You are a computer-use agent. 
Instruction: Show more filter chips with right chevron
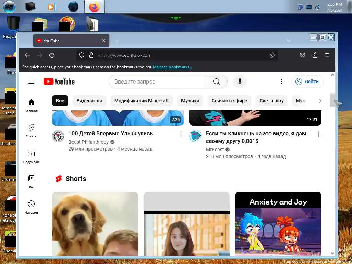(x=320, y=101)
